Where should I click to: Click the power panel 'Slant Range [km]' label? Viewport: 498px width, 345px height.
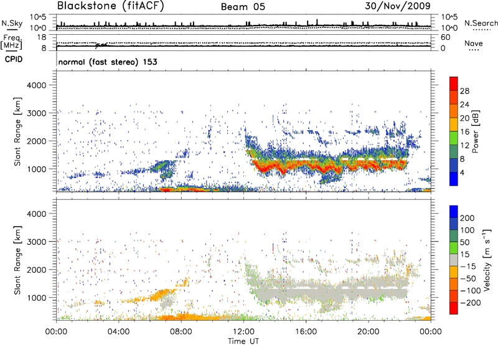pos(17,131)
